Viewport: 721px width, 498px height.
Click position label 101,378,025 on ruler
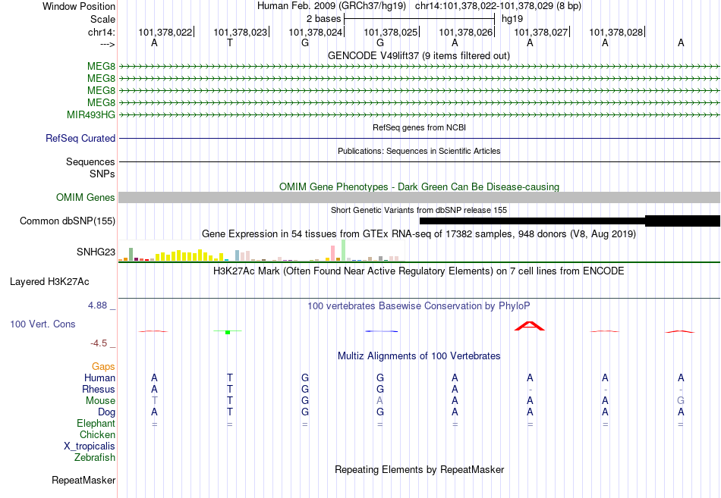(390, 32)
